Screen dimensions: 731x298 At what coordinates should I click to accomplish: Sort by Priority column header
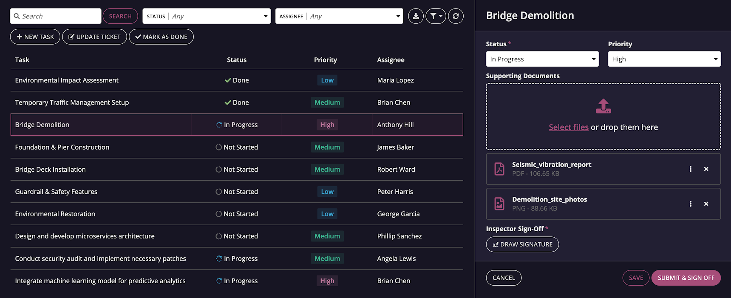tap(326, 60)
